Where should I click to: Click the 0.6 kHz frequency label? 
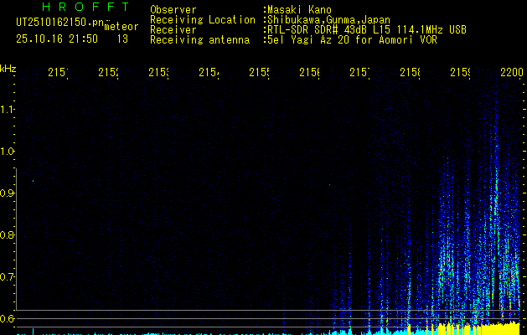pyautogui.click(x=7, y=318)
